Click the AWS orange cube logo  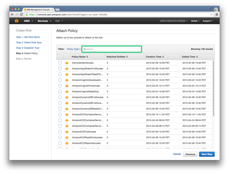[17, 21]
